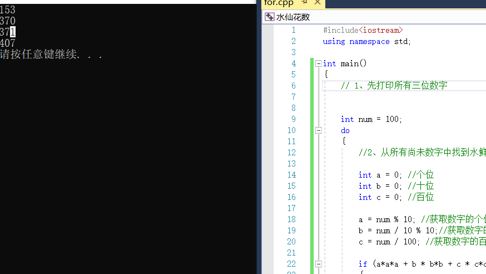Click line number 21 in the gutter
This screenshot has width=486, height=274.
click(291, 253)
